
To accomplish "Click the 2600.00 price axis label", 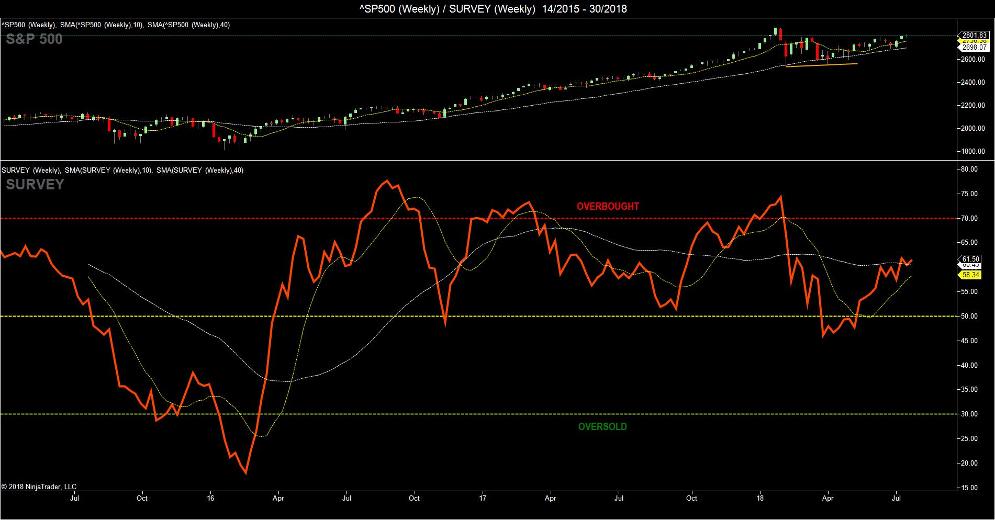I will (x=974, y=59).
